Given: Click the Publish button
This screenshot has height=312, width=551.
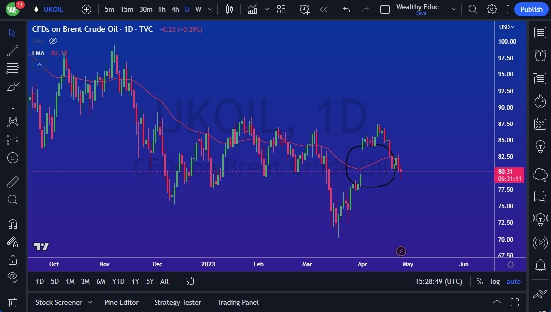Looking at the screenshot, I should tap(531, 9).
